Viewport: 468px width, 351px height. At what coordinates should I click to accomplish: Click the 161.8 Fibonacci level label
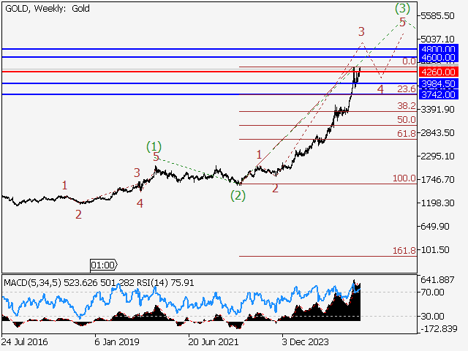(x=404, y=250)
